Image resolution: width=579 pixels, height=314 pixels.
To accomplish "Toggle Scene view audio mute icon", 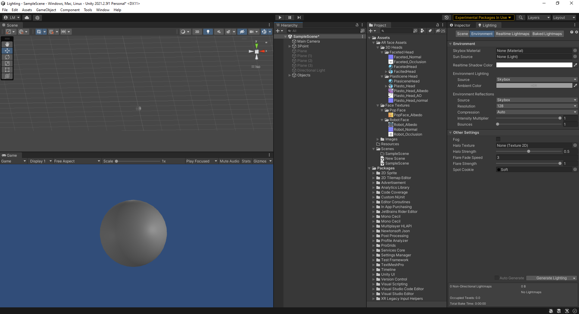I will (219, 32).
